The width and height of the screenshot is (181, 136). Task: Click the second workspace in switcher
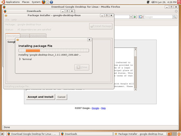(x=174, y=134)
